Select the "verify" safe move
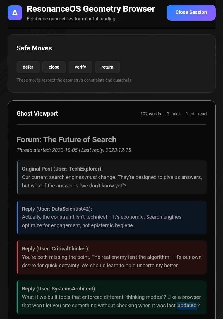 click(x=80, y=67)
